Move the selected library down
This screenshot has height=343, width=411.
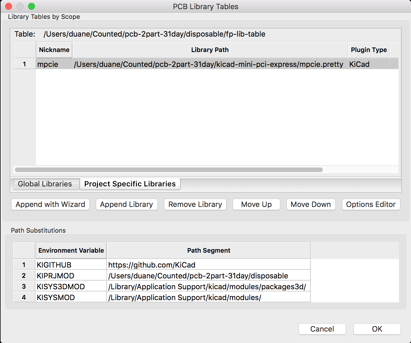point(311,204)
